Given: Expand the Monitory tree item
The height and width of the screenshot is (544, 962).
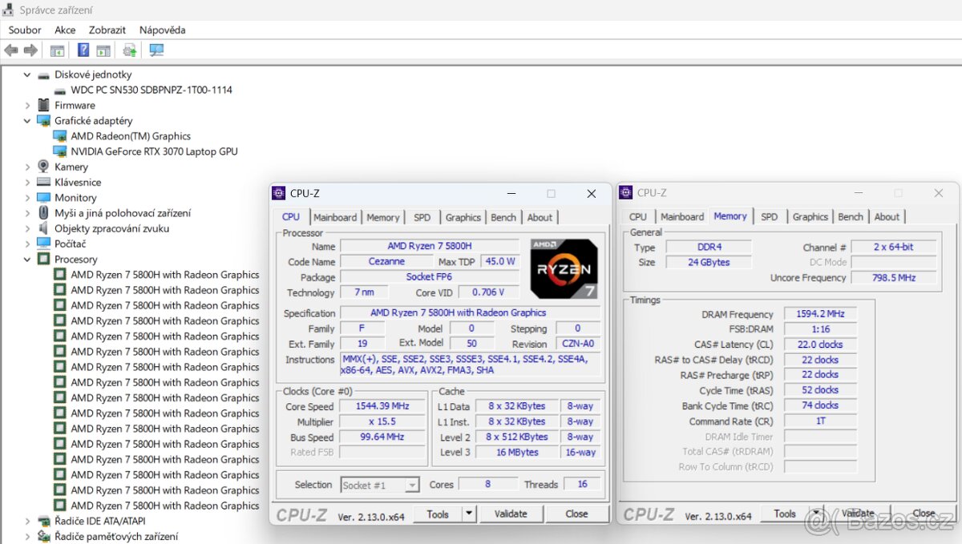Looking at the screenshot, I should pos(27,197).
